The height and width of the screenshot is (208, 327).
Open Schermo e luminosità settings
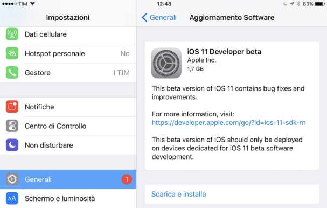point(68,198)
